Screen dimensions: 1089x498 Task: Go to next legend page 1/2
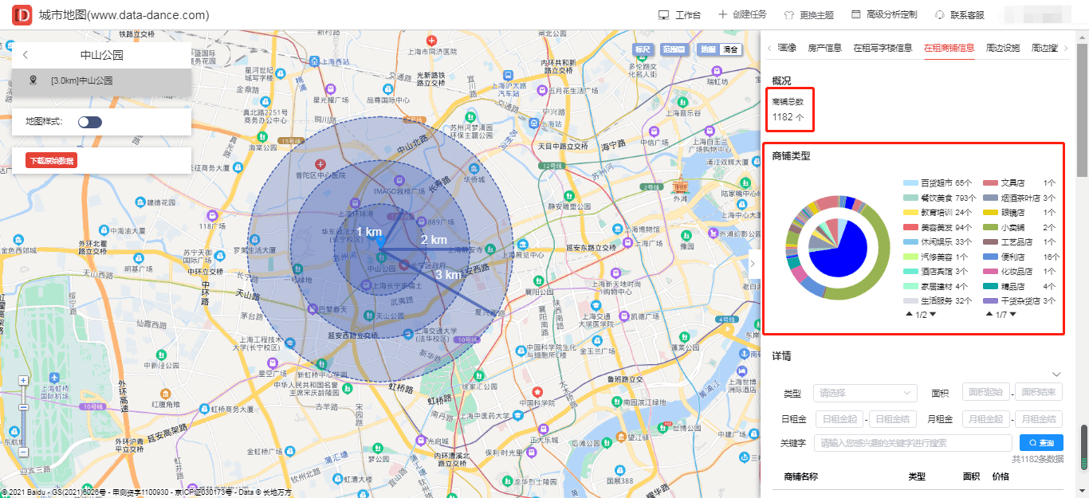[x=933, y=315]
